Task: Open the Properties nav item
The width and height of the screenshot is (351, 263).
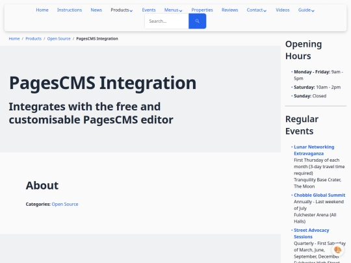Action: coord(202,10)
